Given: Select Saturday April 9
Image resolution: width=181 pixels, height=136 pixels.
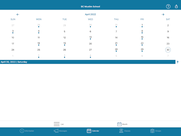Looking at the screenshot, I should click(168, 32).
